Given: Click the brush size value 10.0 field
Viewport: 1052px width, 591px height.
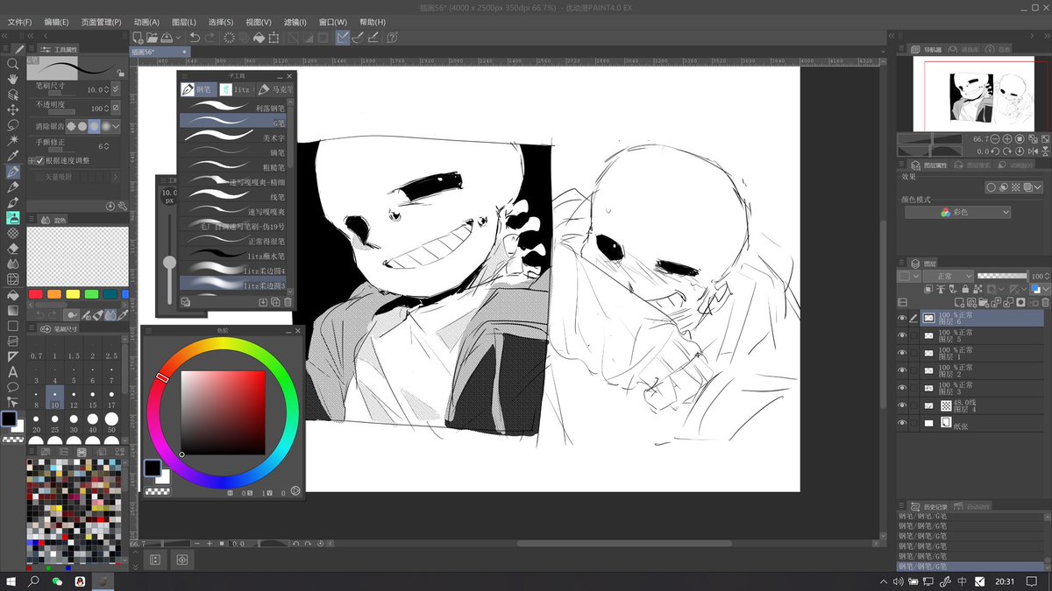Looking at the screenshot, I should pos(95,89).
